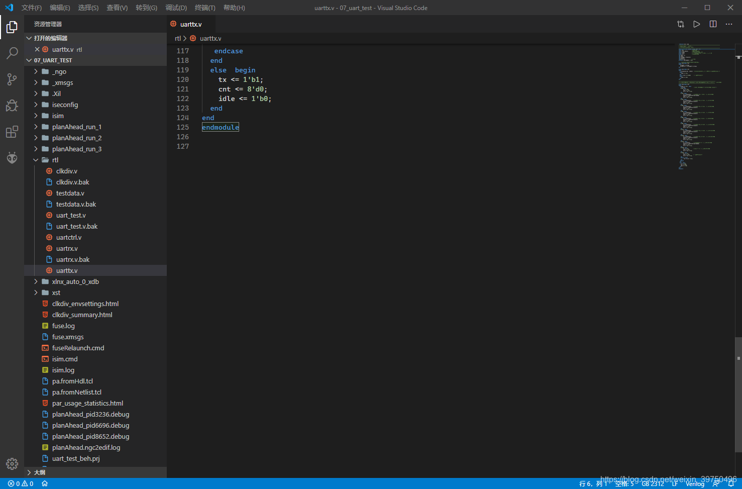Expand the planAhead_run_3 folder
742x489 pixels.
[x=95, y=149]
